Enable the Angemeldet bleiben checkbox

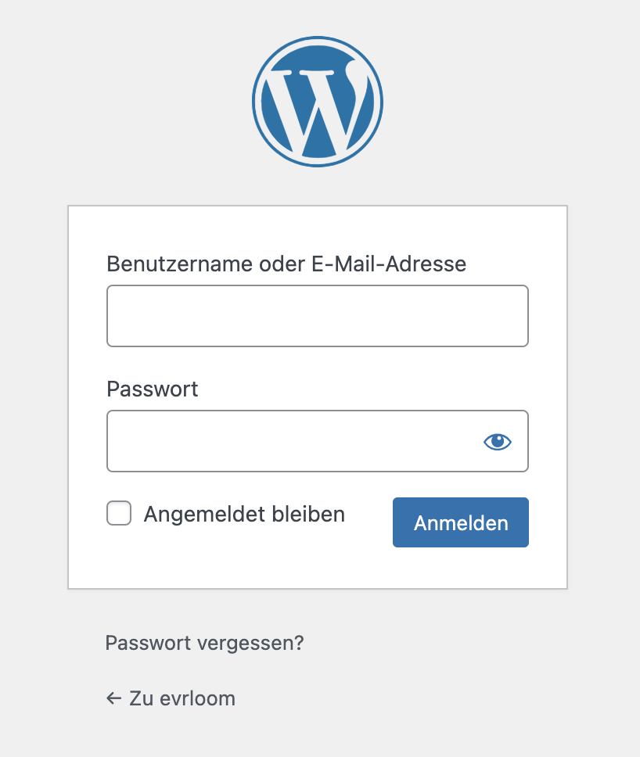pyautogui.click(x=119, y=513)
